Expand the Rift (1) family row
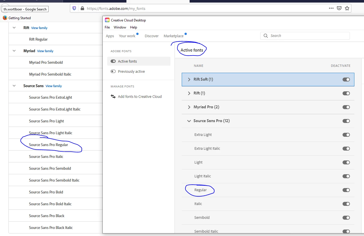The image size is (364, 236). click(189, 93)
